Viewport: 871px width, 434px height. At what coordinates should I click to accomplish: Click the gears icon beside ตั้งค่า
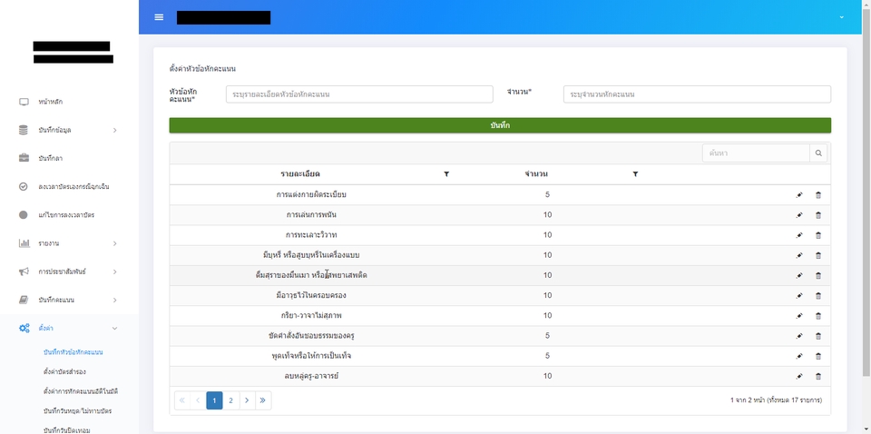(x=24, y=329)
